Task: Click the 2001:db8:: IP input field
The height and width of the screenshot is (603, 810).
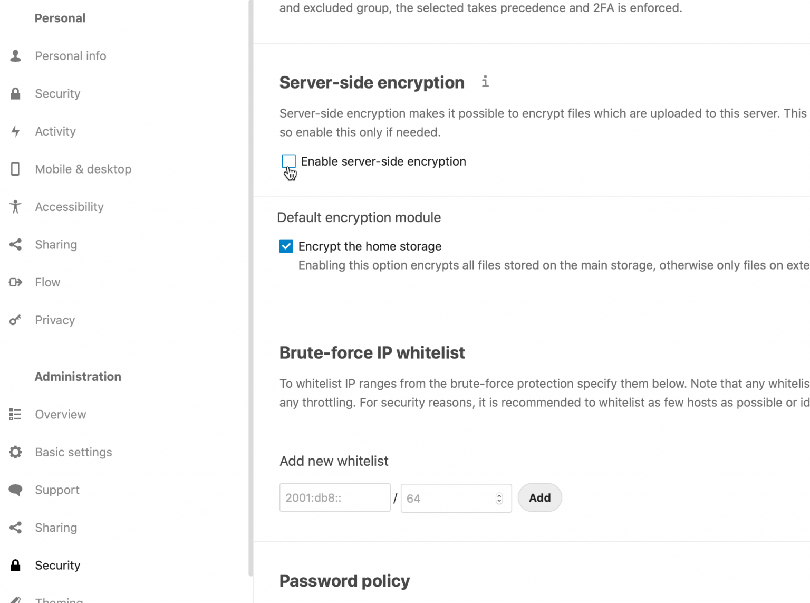Action: (335, 497)
